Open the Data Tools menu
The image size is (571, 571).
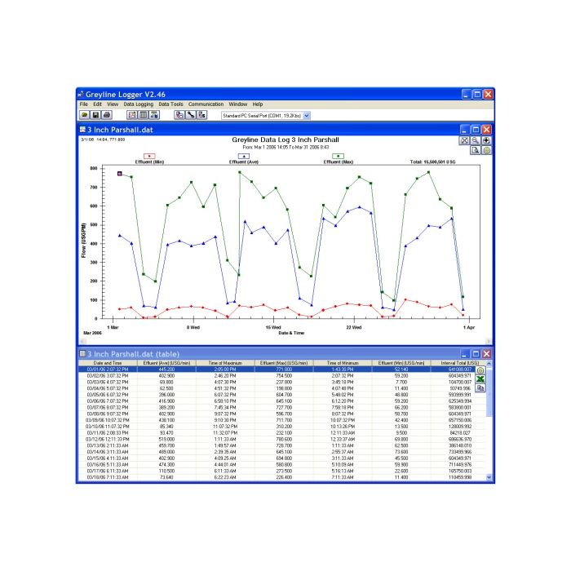(x=170, y=104)
